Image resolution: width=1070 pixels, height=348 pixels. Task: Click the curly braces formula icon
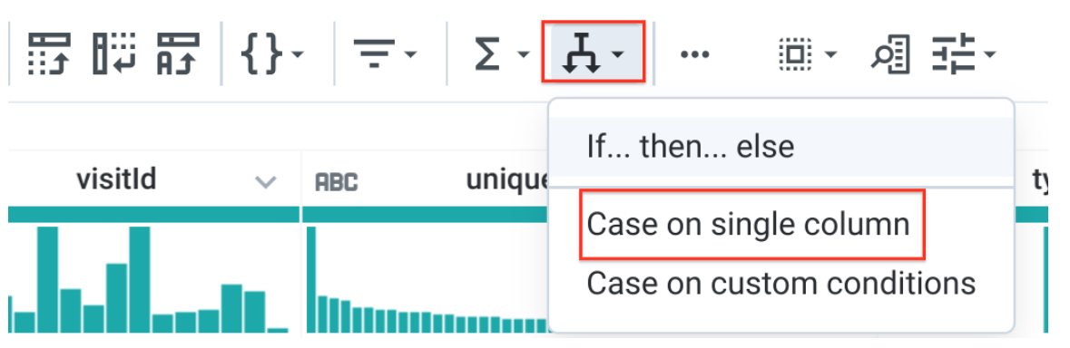[x=262, y=53]
